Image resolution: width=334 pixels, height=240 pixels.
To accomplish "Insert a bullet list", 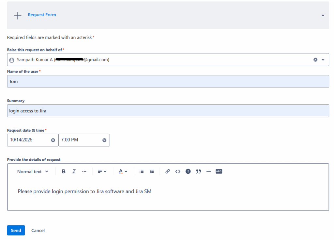I will (x=142, y=171).
